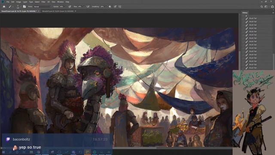Screen dimensions: 275x155
Task: Open the 3D menu
Action: (x=49, y=2)
